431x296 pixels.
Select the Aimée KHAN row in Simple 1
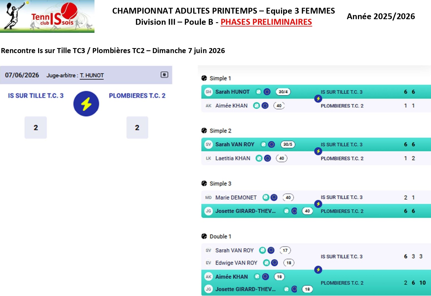coord(316,106)
